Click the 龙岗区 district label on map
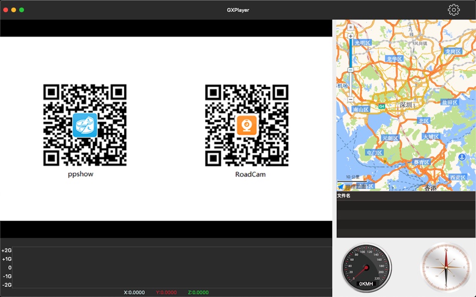Viewport: 476px width, 297px height. 453,51
